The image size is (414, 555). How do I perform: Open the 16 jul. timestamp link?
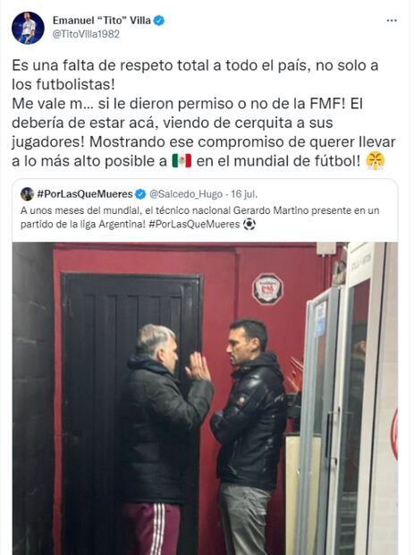[x=244, y=194]
